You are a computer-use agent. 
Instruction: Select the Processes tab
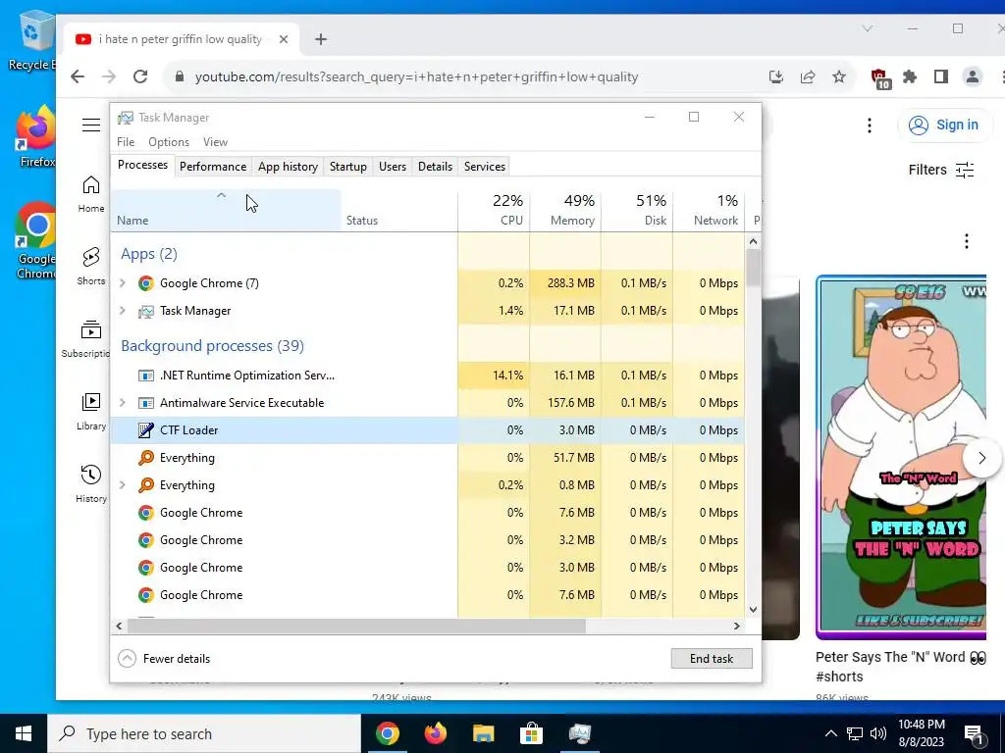pyautogui.click(x=142, y=165)
